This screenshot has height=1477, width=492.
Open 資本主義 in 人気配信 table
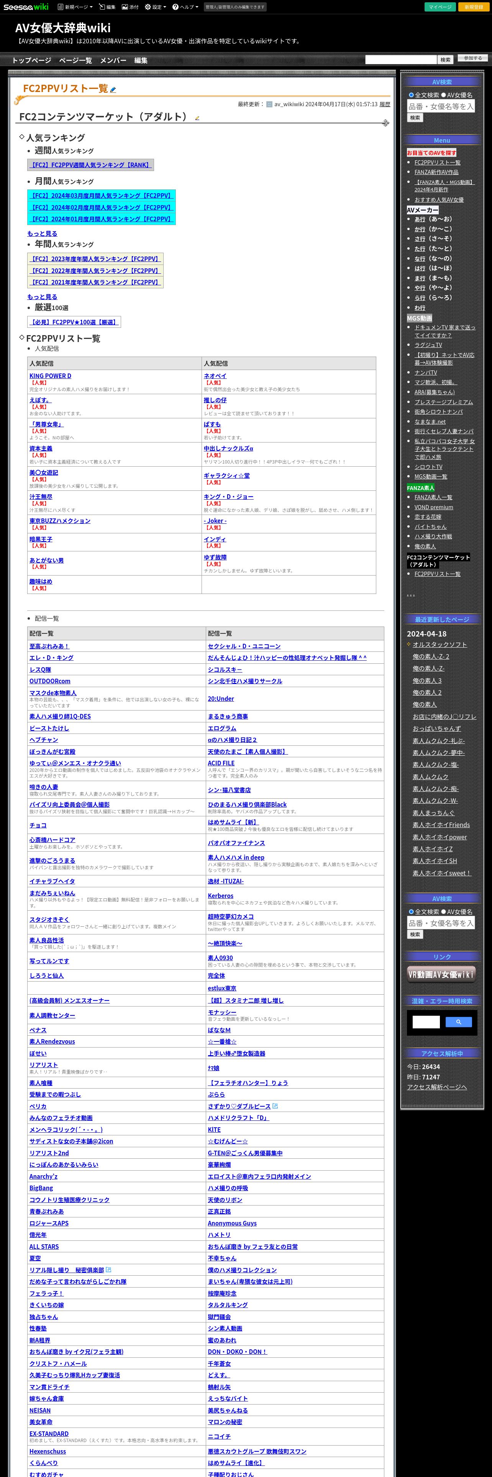click(41, 448)
